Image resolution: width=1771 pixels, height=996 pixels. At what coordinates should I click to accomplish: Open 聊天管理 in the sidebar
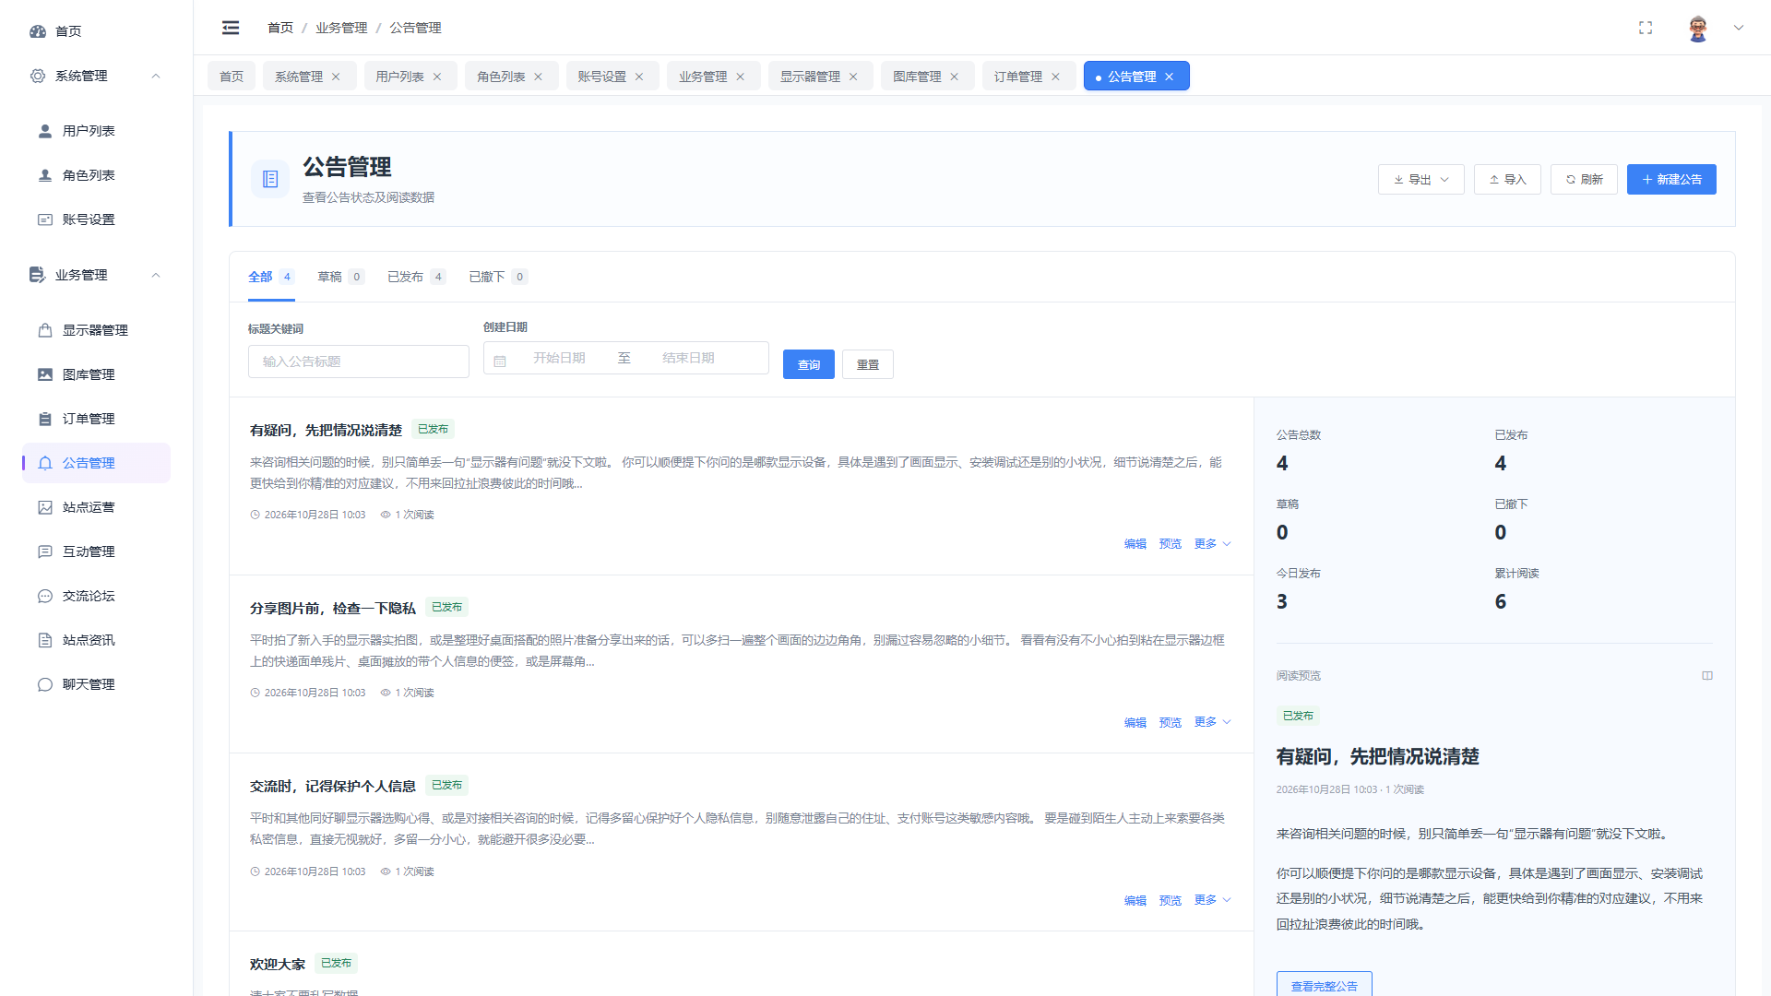click(97, 684)
